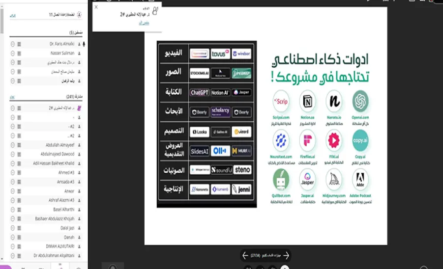Open the lines menu icon beside DIMAH ALMUTAIRI
This screenshot has height=269, width=443.
click(19, 246)
